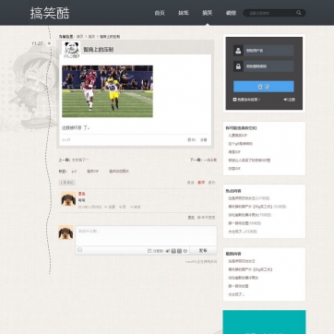Open the fourth link in the related GIF list
The image size is (334, 334).
coord(249,161)
